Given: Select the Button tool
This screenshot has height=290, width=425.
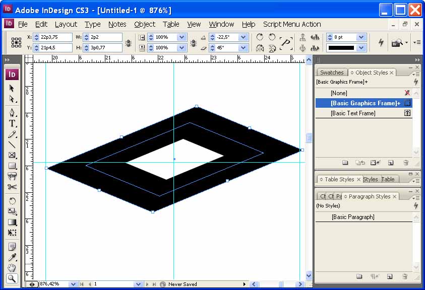Looking at the screenshot, I should tap(12, 176).
